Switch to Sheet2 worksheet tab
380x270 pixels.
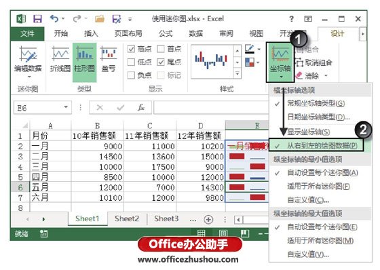[127, 218]
